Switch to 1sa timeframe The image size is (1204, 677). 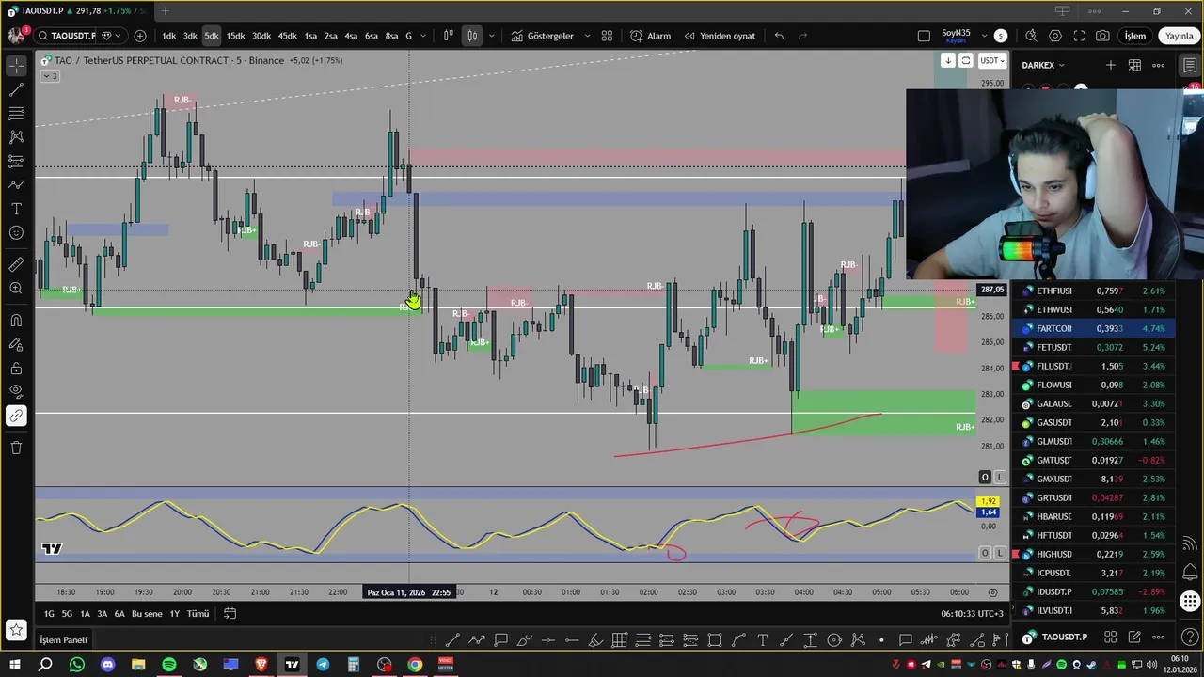[310, 36]
